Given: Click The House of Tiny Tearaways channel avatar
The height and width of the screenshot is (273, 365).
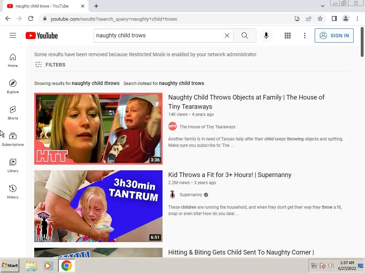Looking at the screenshot, I should click(x=173, y=127).
